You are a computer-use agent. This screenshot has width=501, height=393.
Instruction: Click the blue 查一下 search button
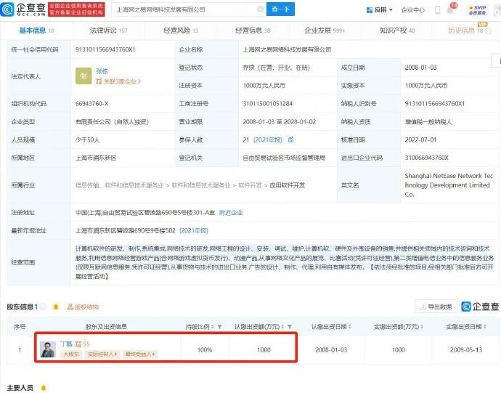click(280, 9)
